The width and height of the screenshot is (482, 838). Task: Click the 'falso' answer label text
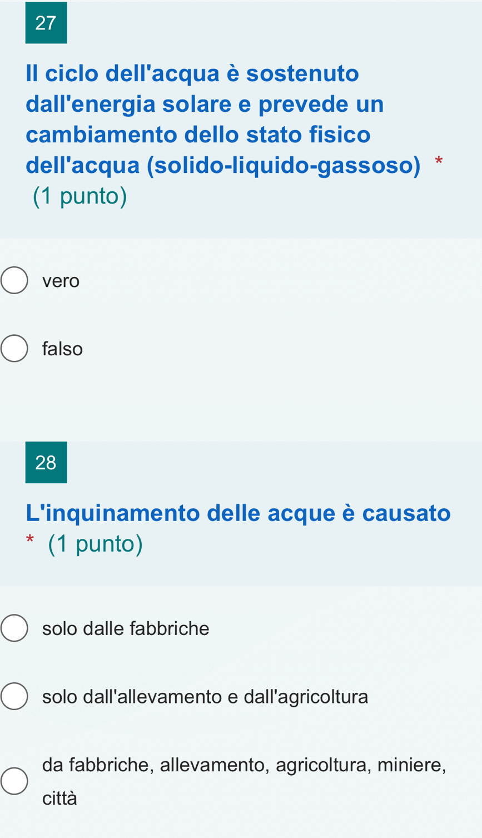tap(62, 349)
